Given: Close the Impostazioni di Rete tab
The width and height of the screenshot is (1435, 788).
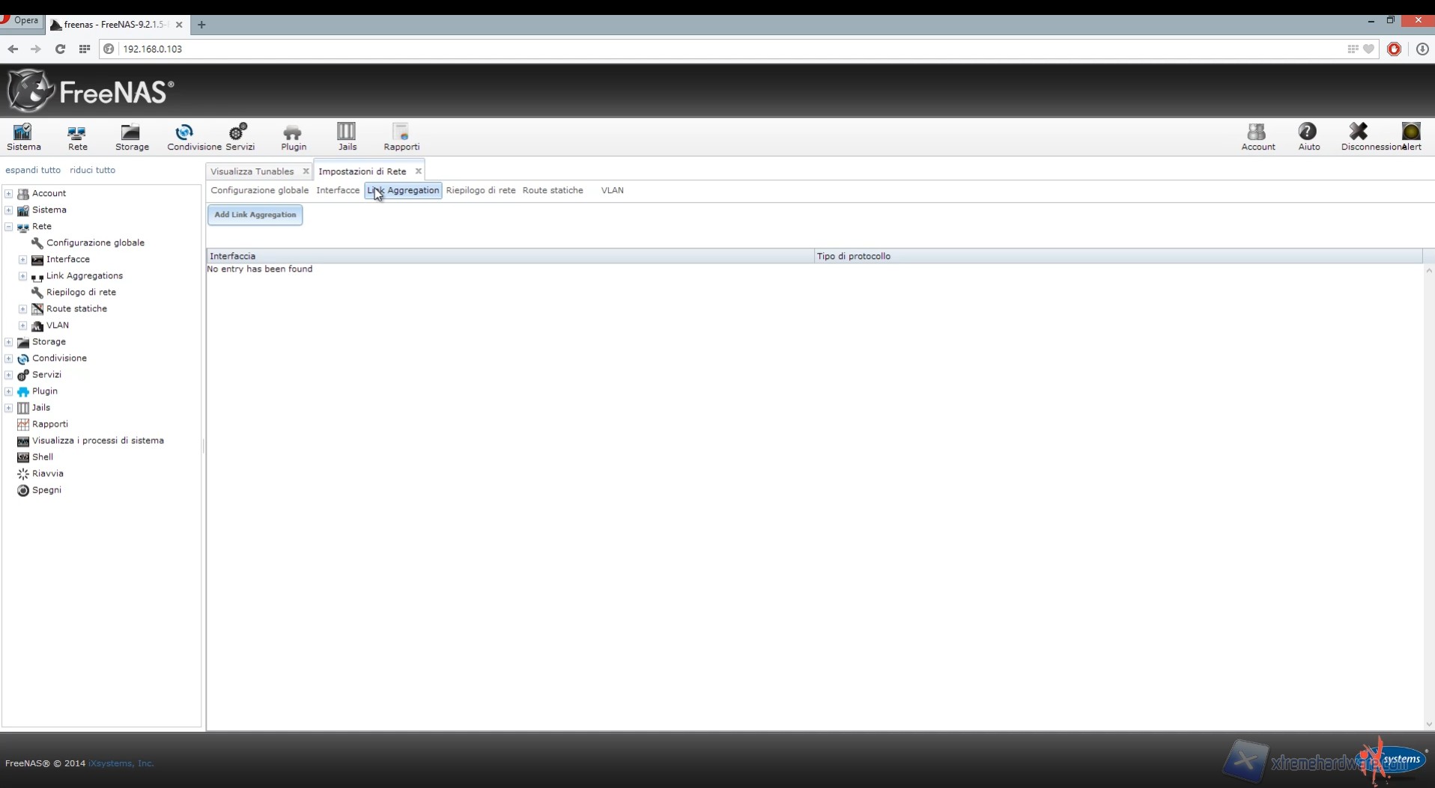Looking at the screenshot, I should (x=419, y=171).
